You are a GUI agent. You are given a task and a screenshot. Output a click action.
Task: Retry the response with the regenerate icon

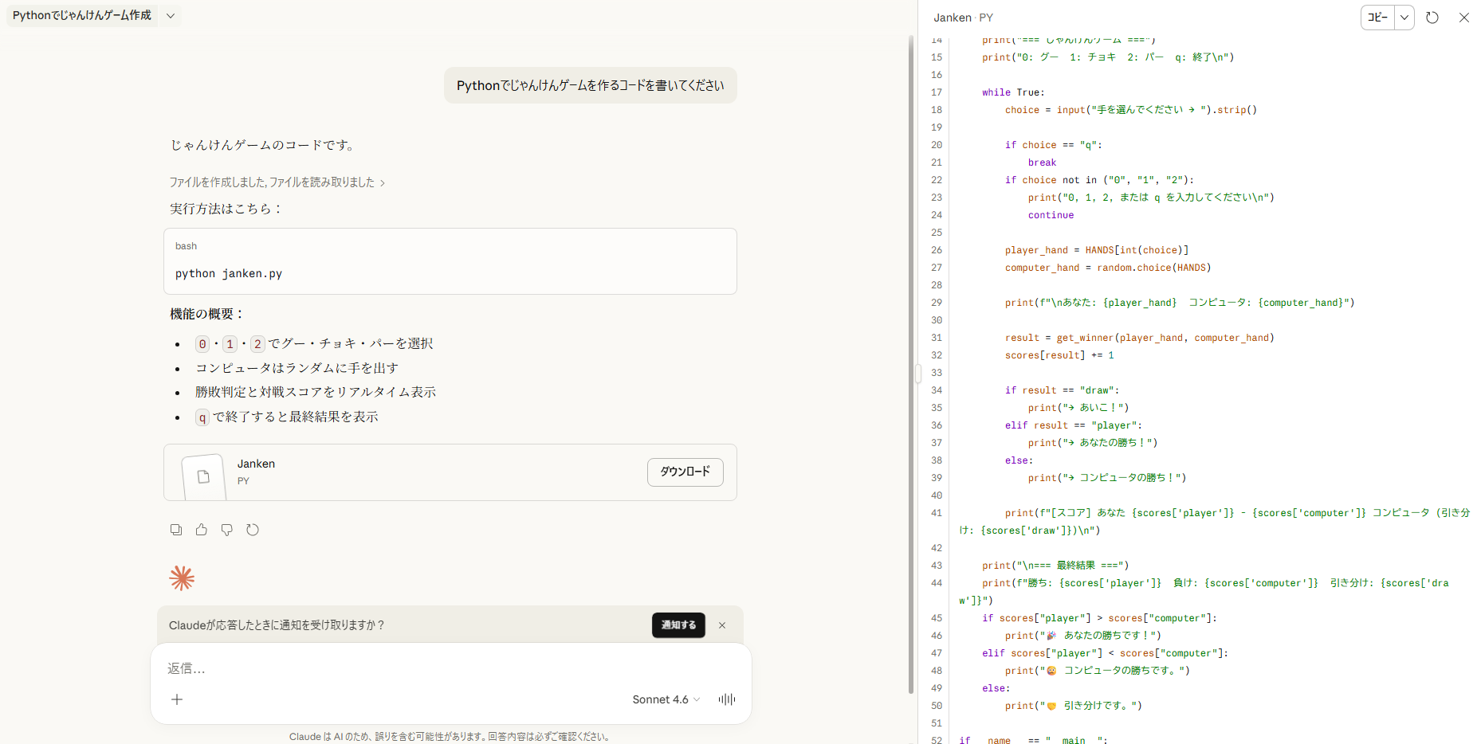point(253,530)
